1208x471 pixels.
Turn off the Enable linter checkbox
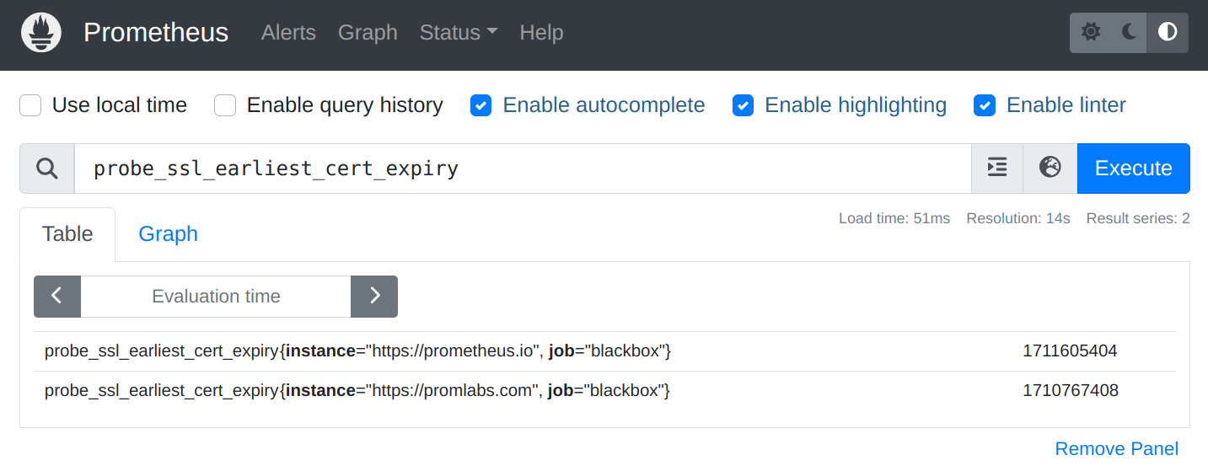click(985, 105)
